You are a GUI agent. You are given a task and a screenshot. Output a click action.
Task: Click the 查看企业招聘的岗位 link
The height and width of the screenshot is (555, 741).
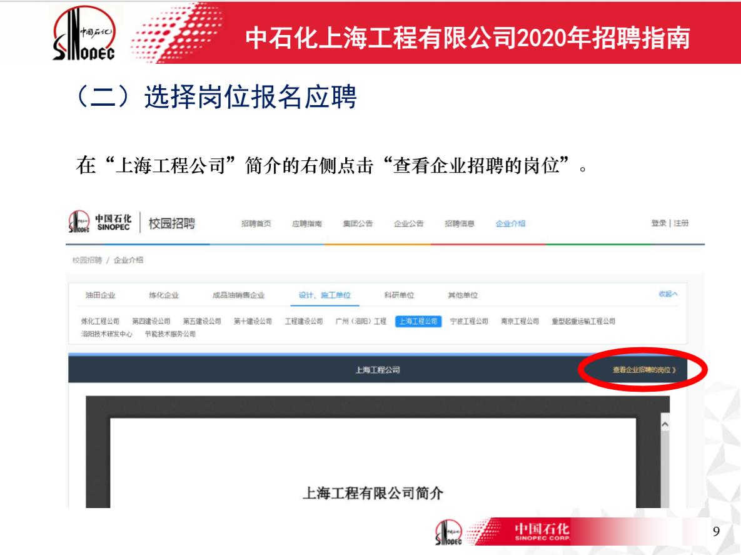point(645,370)
